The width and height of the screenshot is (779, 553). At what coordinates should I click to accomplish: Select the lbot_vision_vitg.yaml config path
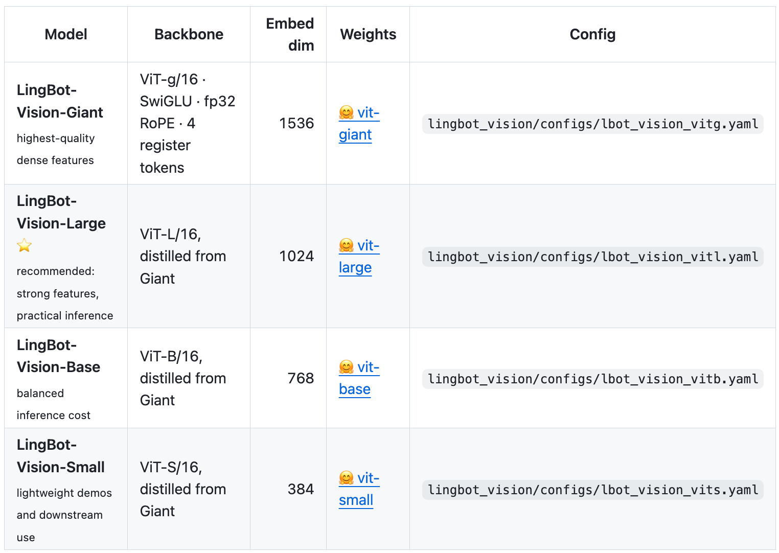(x=592, y=124)
